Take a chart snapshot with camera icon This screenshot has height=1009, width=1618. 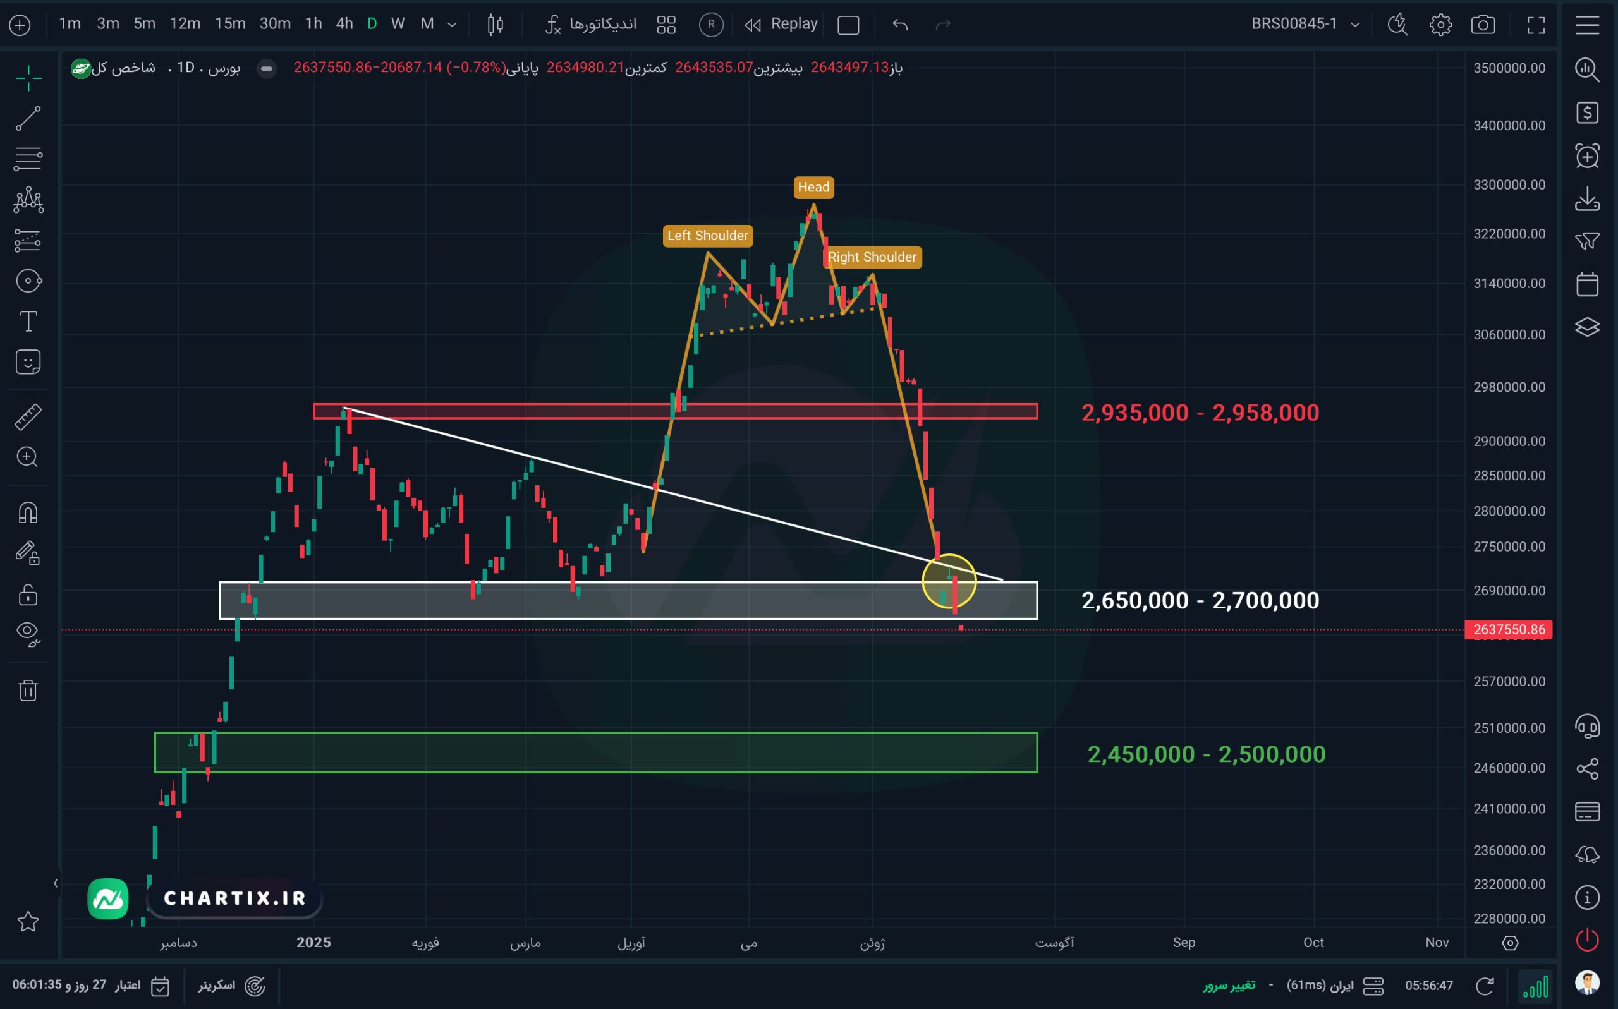1483,25
